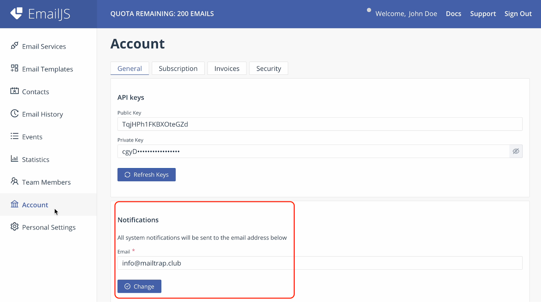Click the Events list icon
This screenshot has width=541, height=302.
14,136
